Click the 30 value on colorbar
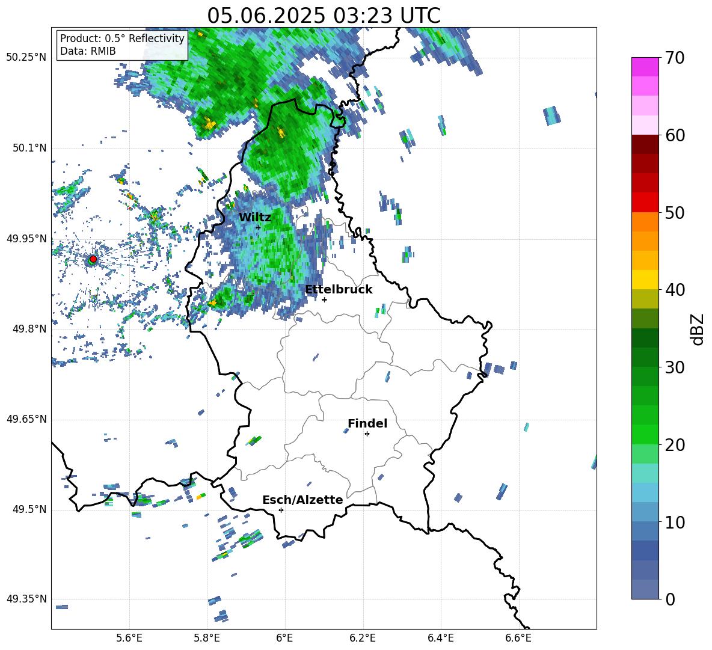The height and width of the screenshot is (650, 712). pos(675,367)
